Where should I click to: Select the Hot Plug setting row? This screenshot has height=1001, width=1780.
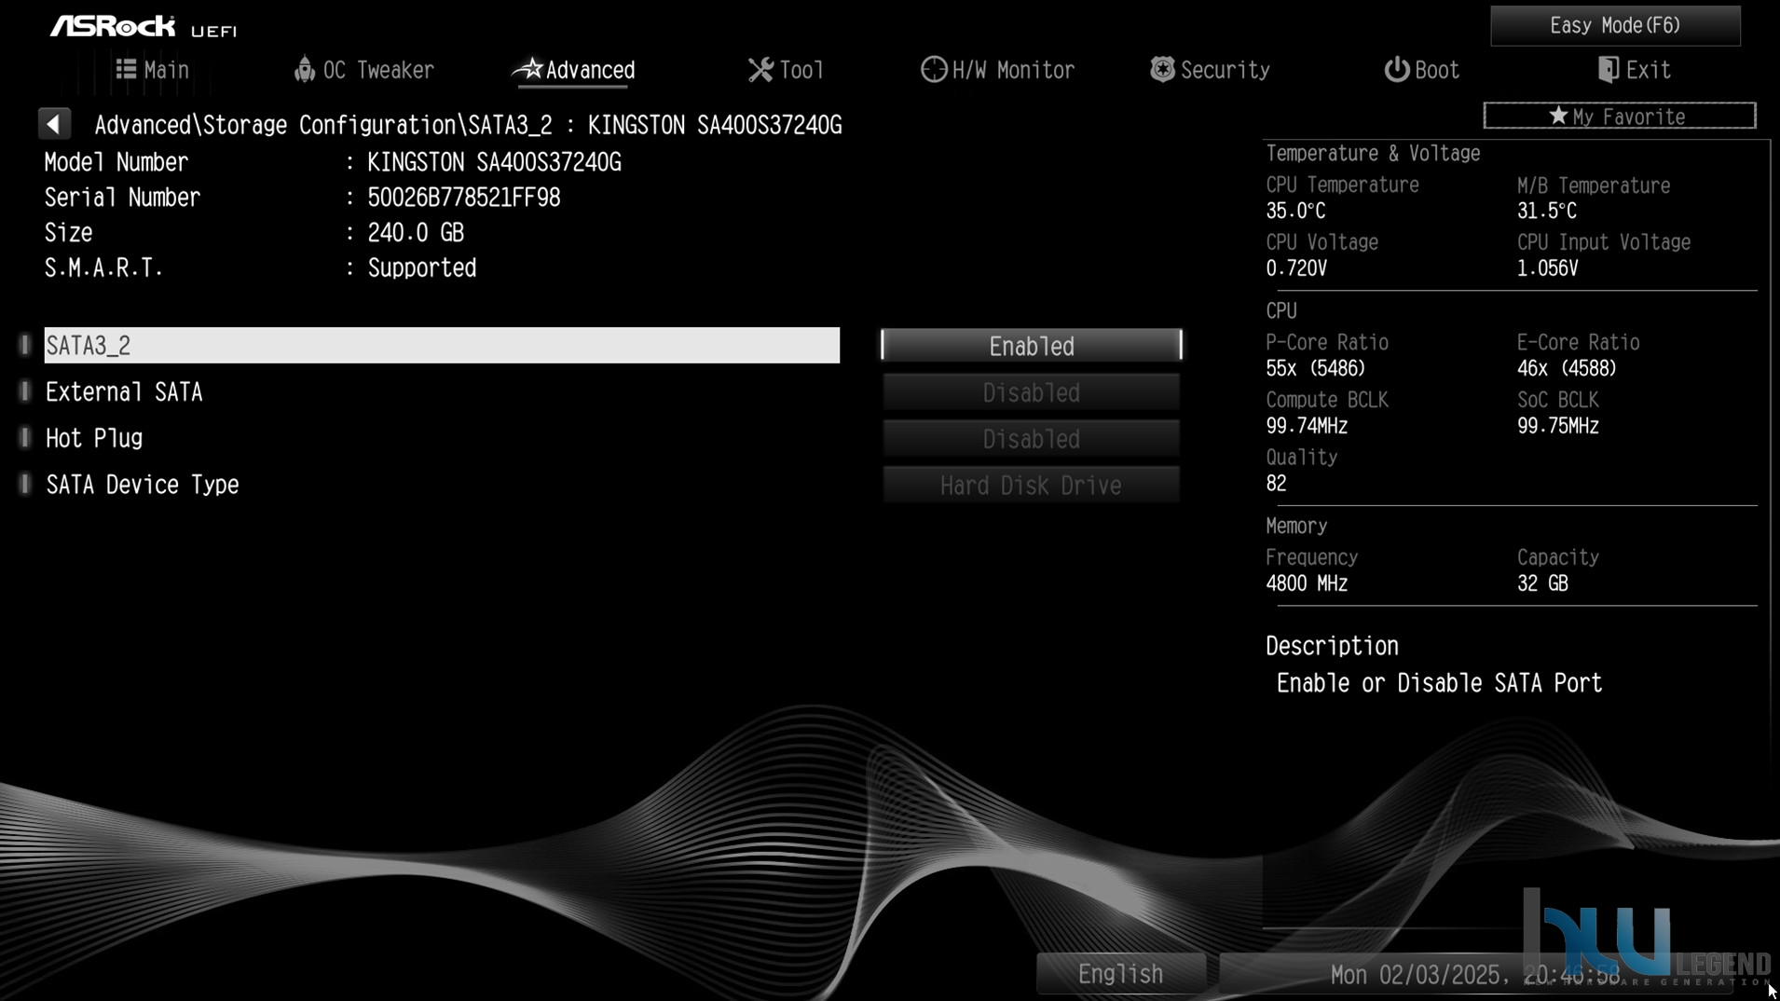pyautogui.click(x=442, y=438)
